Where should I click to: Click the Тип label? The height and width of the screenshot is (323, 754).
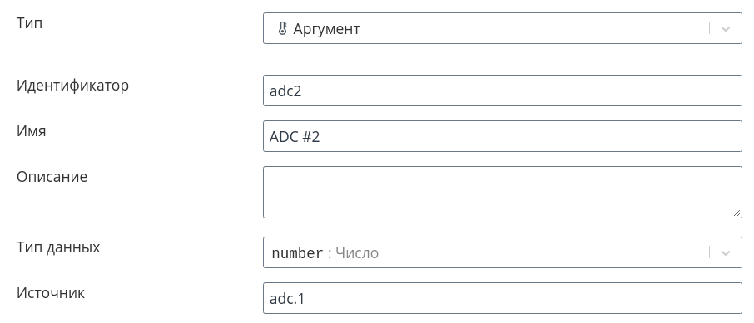(x=29, y=22)
